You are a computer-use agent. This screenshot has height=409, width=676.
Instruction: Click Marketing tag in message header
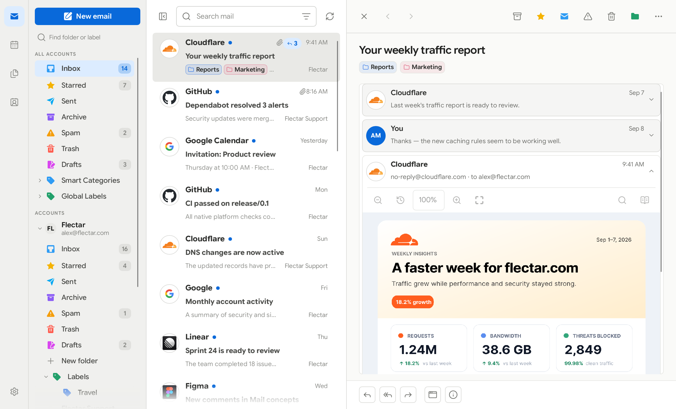coord(422,67)
